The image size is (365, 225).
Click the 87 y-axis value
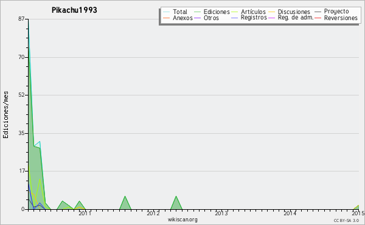point(21,19)
